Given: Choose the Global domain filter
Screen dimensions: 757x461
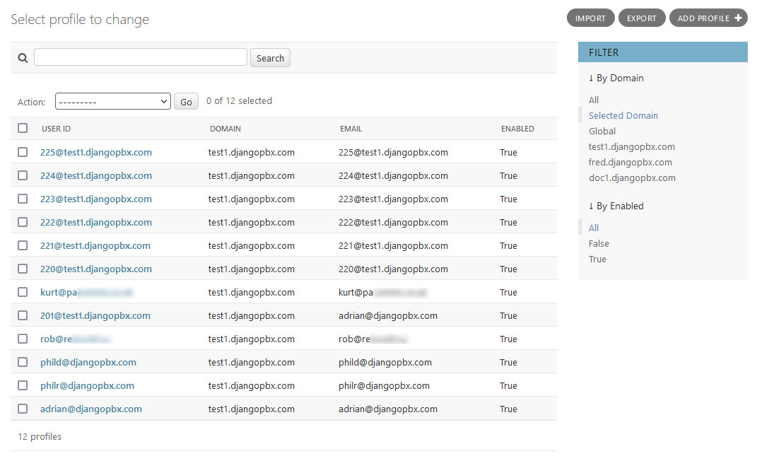Looking at the screenshot, I should 602,131.
